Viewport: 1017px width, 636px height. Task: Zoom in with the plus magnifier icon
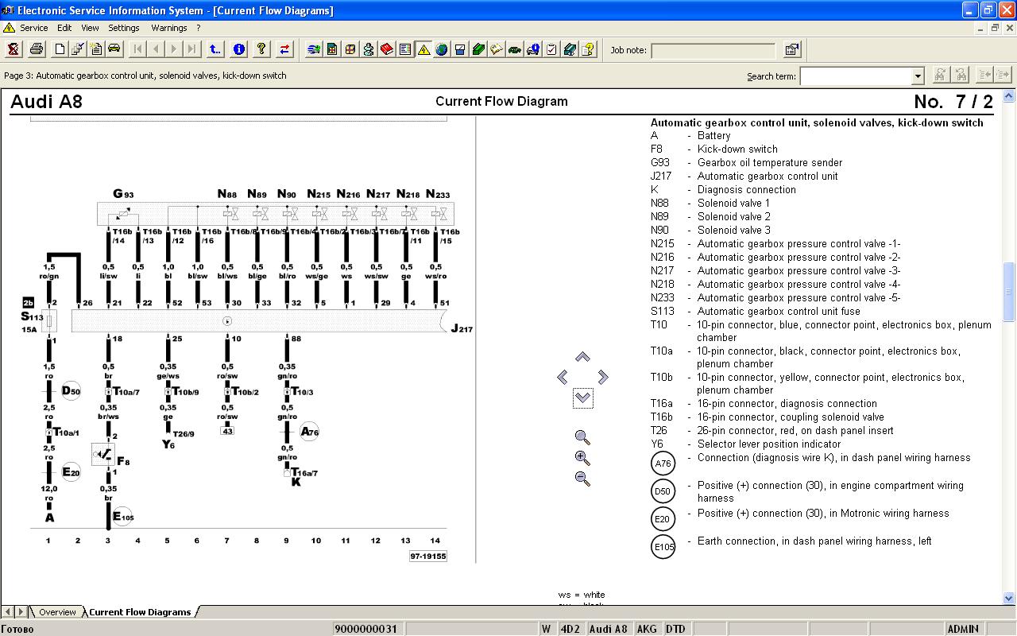point(582,458)
